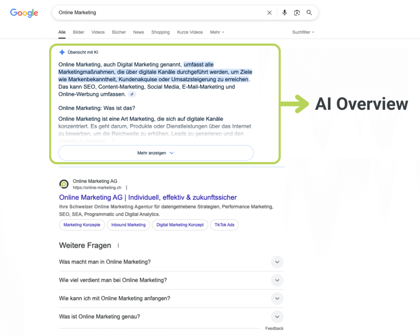Click the 'Online Marketing AG' site name
The image size is (420, 336).
(95, 181)
